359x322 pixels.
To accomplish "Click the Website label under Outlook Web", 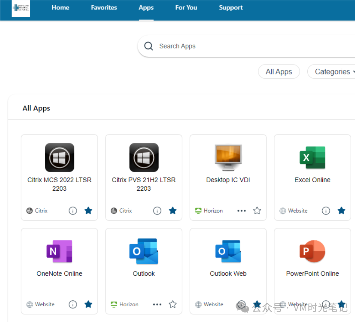I will (213, 305).
